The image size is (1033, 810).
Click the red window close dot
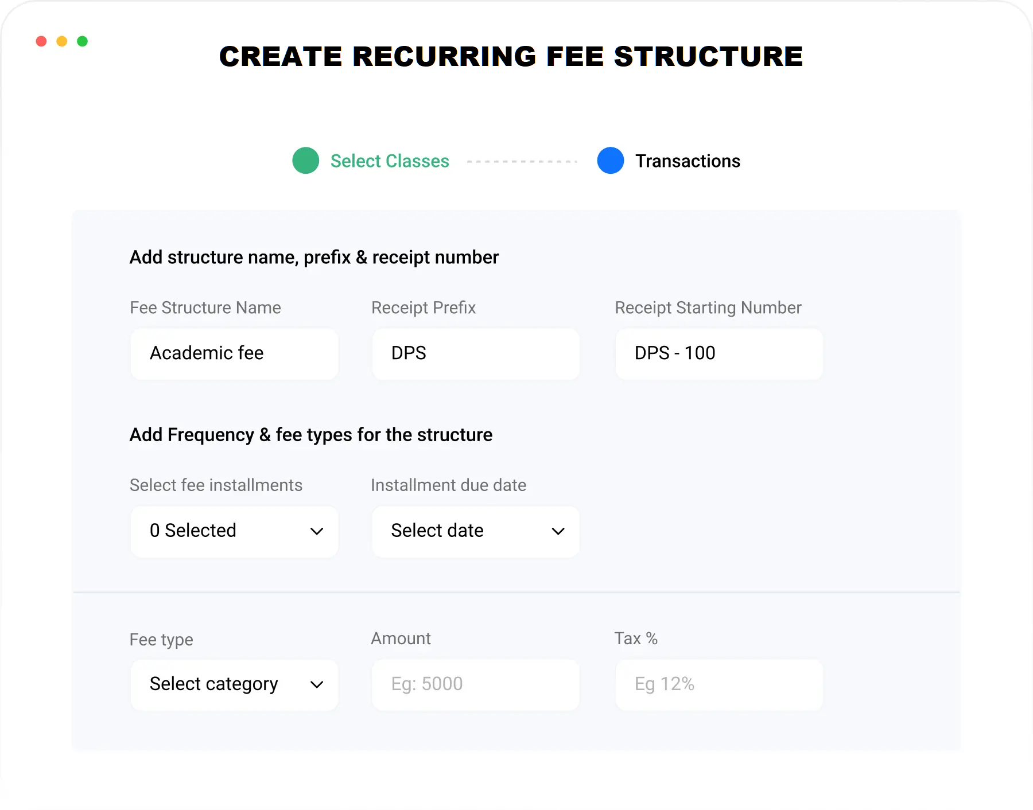coord(41,41)
